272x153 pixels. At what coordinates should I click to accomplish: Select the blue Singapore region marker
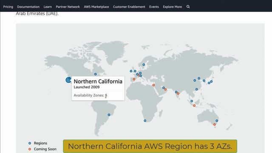(x=192, y=101)
